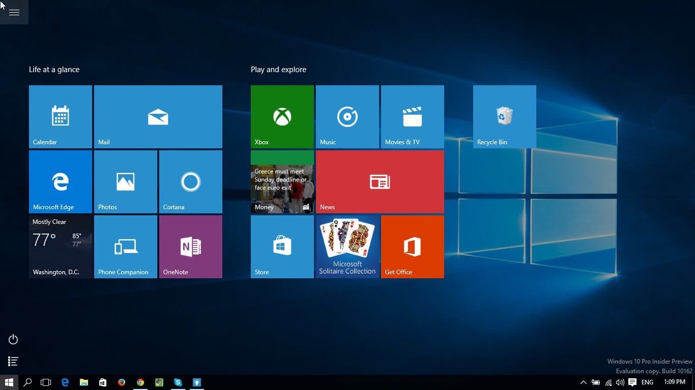This screenshot has width=695, height=390.
Task: Expand hidden system tray icons
Action: pyautogui.click(x=583, y=382)
